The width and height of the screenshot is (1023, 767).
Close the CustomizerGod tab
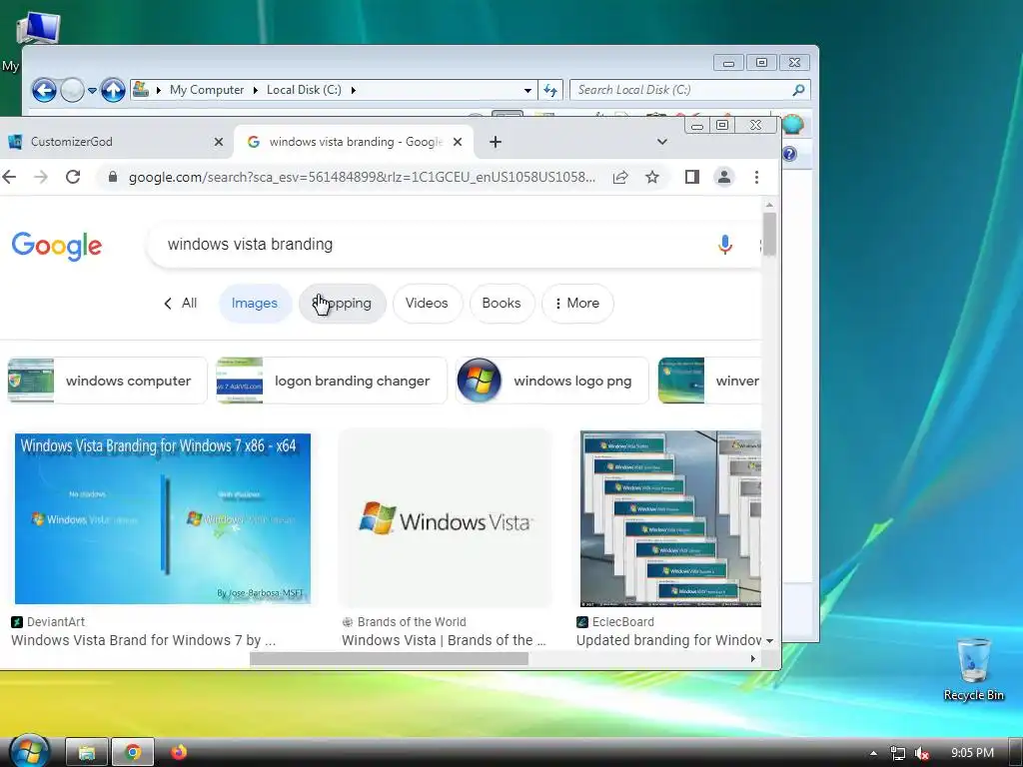point(219,142)
